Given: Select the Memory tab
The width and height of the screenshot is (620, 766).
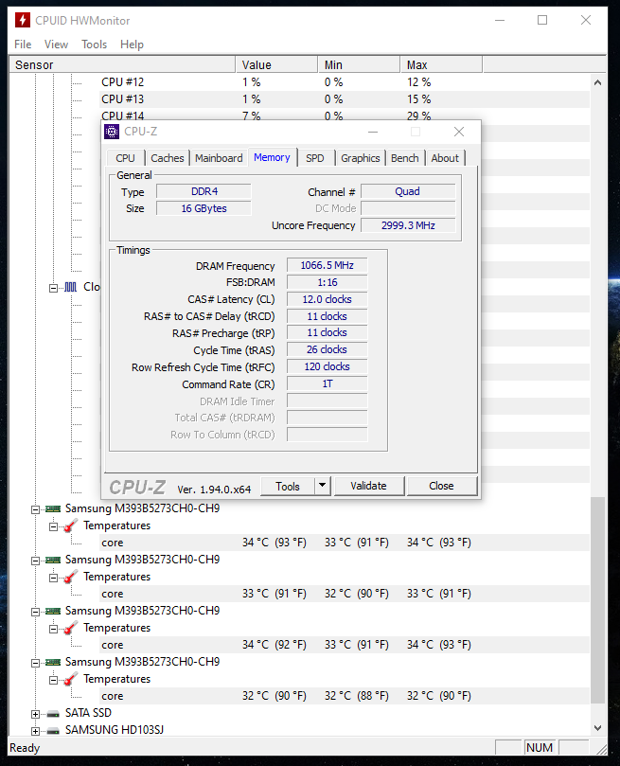Looking at the screenshot, I should [272, 157].
